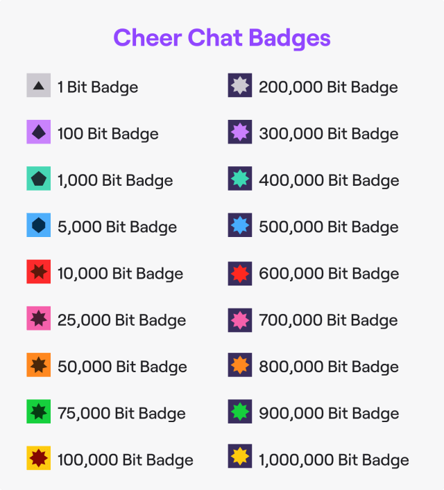Click the green 75,000 Bit badge icon
This screenshot has width=444, height=490.
(x=39, y=412)
